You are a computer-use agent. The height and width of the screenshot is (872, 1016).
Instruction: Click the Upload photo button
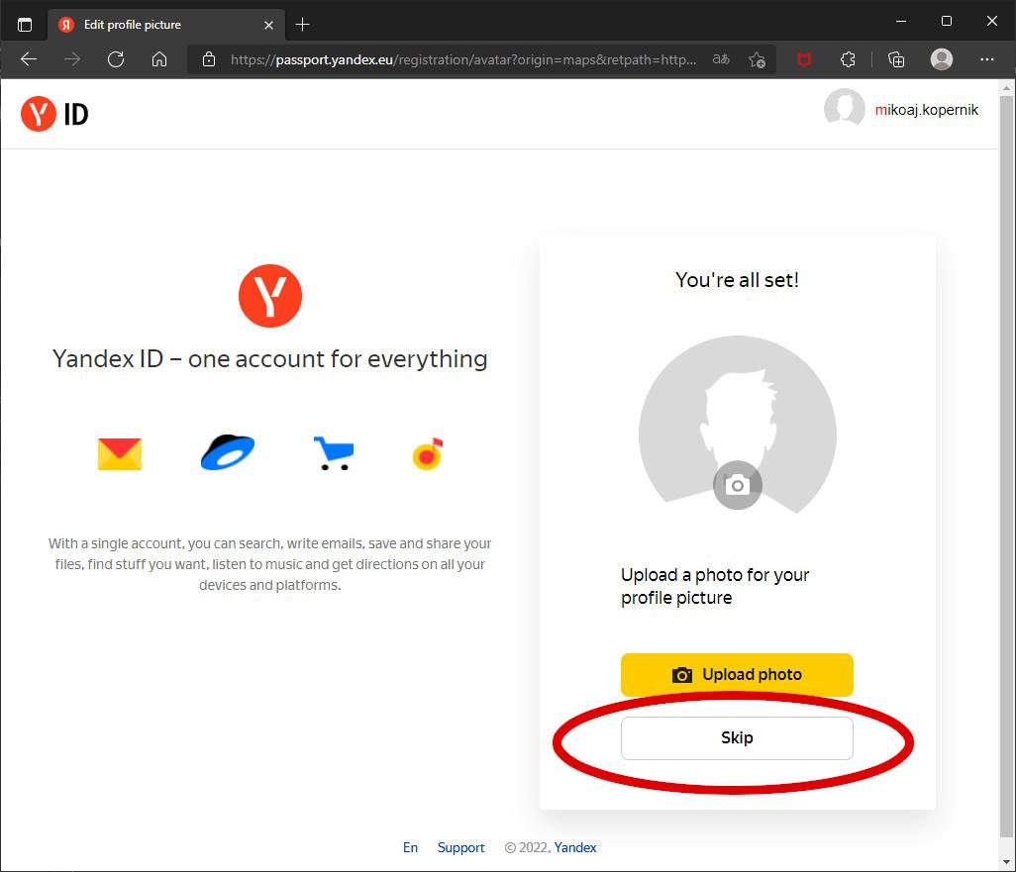click(737, 675)
